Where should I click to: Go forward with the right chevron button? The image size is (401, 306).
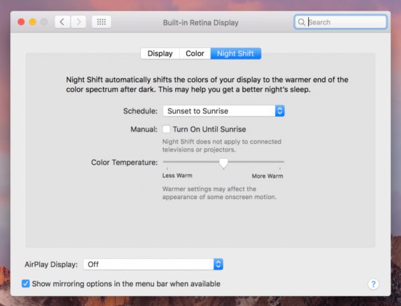click(x=78, y=22)
